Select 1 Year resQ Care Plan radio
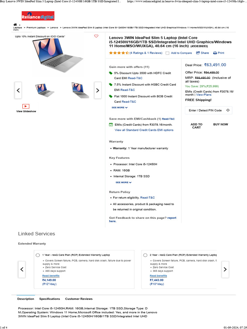247x329 pixels. pos(38,255)
